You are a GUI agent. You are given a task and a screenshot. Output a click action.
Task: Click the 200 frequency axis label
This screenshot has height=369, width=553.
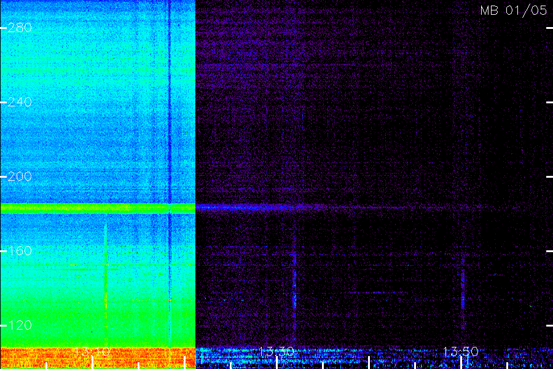[x=20, y=177]
